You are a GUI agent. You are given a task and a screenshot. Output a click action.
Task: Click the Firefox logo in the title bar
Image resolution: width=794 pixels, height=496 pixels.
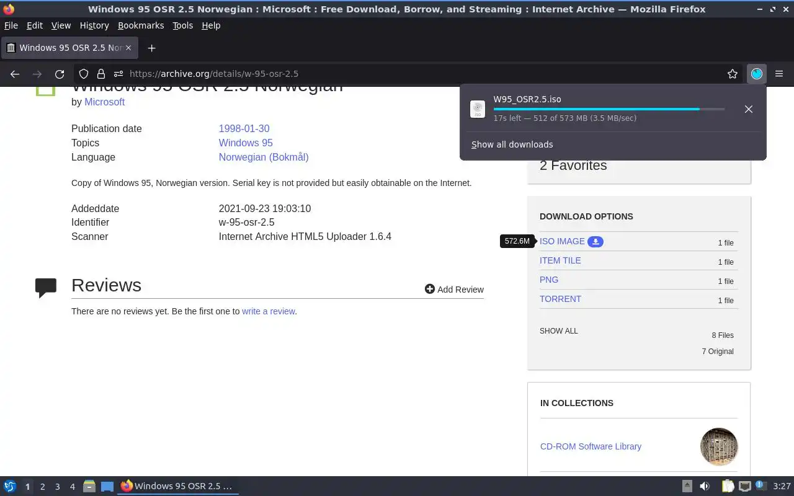pos(9,9)
